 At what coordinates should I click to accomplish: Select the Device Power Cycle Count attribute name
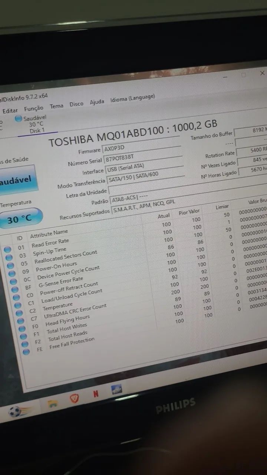(x=69, y=273)
